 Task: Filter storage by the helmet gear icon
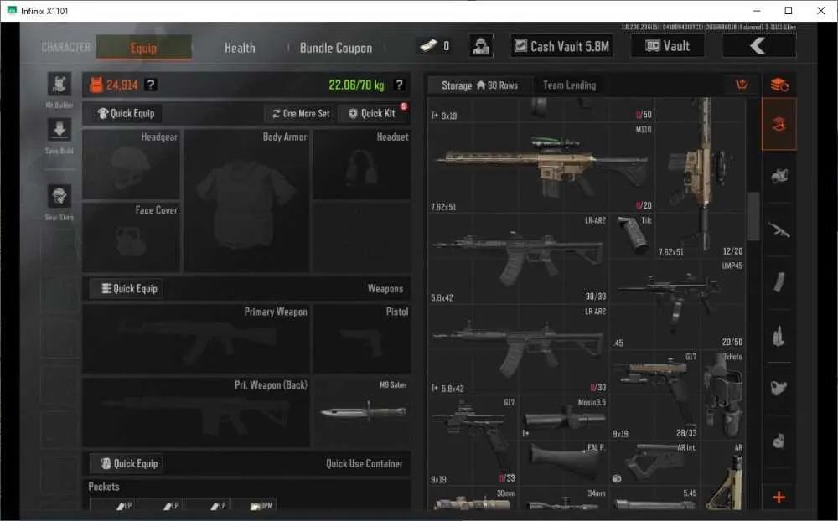click(779, 176)
